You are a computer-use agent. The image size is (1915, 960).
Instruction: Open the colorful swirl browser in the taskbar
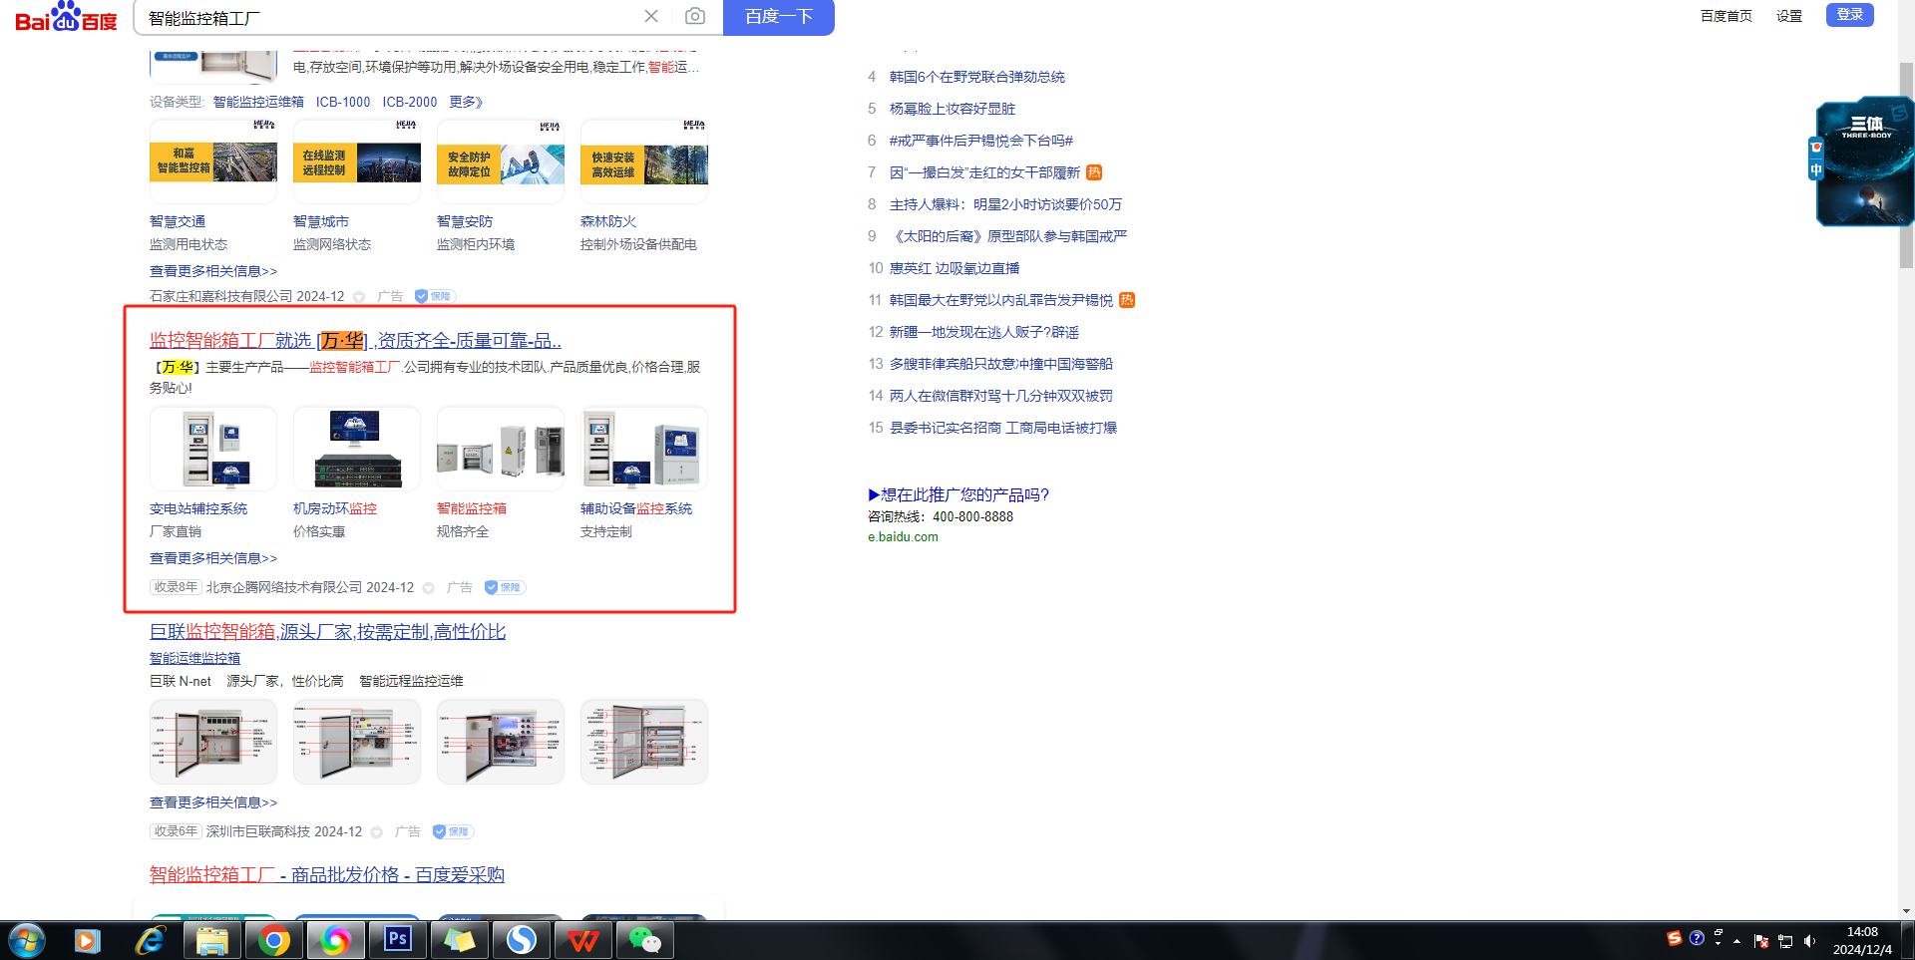coord(335,940)
